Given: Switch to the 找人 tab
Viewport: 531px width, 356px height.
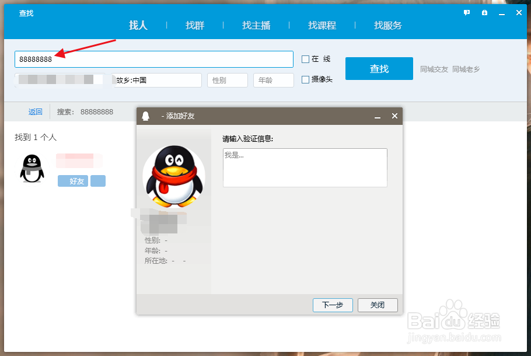Looking at the screenshot, I should (x=138, y=26).
